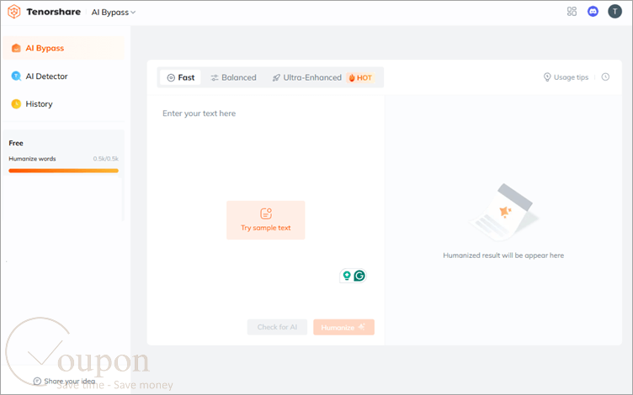Click the Grammarly icon in the text box
Screen dimensions: 633x395
tap(359, 276)
